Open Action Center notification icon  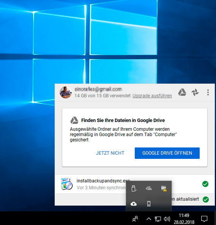point(204,219)
